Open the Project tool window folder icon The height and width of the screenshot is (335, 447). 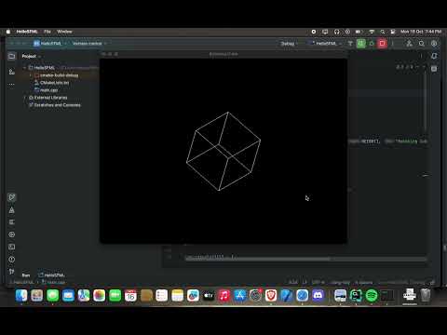tap(12, 56)
